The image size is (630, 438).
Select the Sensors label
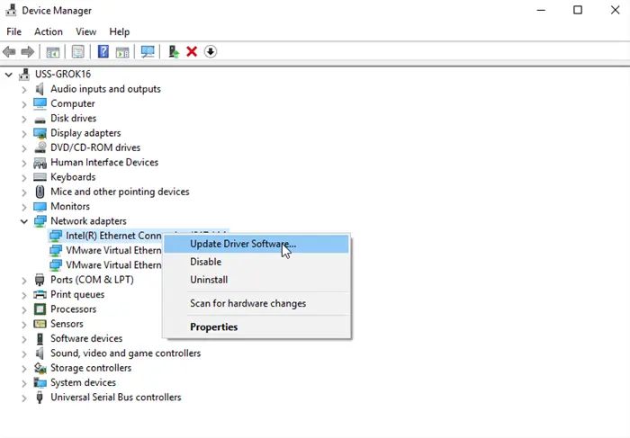(x=67, y=324)
